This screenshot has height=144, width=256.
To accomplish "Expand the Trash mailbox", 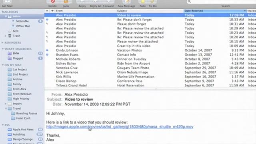I will [x=5, y=36].
